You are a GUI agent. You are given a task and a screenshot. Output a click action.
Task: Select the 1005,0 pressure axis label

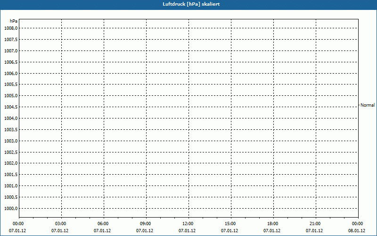point(11,96)
